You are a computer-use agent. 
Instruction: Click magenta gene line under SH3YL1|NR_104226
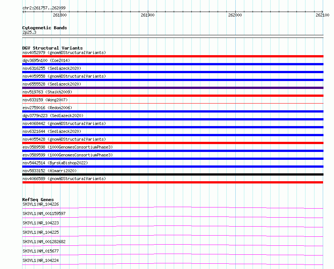173,207
